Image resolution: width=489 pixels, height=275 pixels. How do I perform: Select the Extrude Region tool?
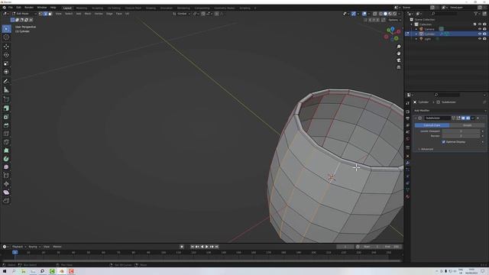click(x=6, y=108)
